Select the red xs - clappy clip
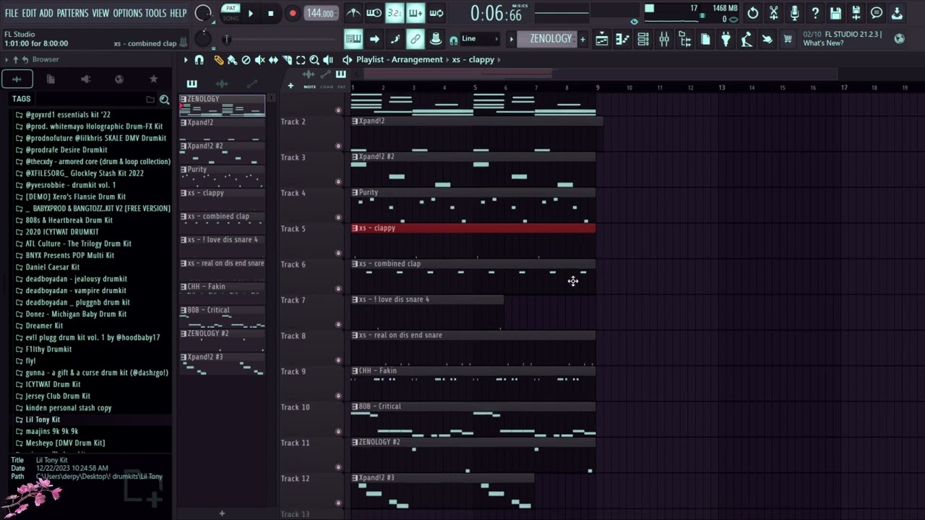 pyautogui.click(x=473, y=228)
